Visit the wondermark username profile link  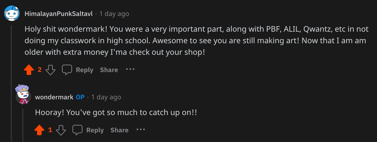tap(54, 97)
